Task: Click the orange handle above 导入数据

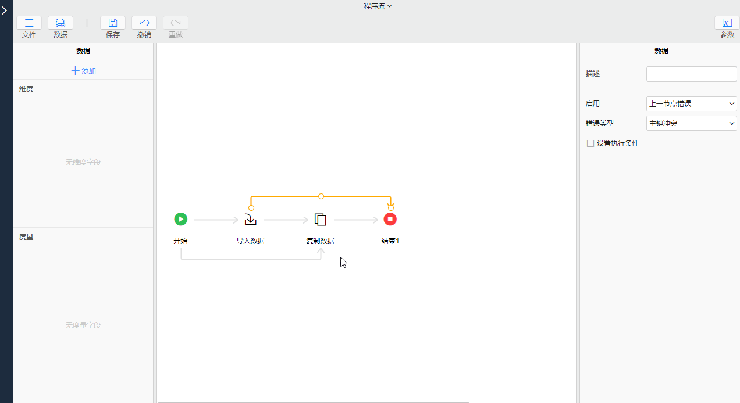Action: 251,208
